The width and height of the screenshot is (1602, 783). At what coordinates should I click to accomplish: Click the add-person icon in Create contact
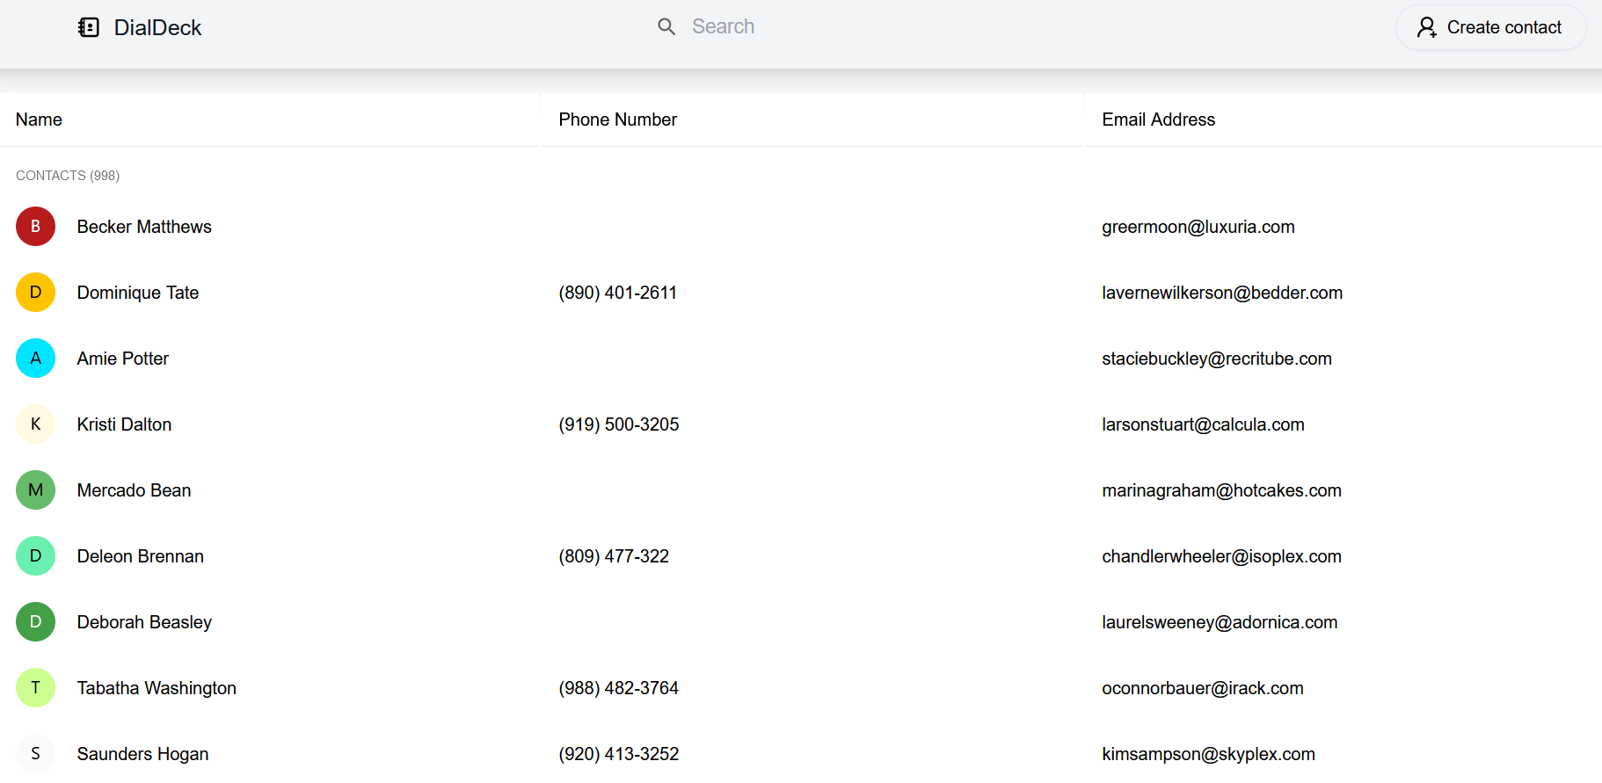1426,28
